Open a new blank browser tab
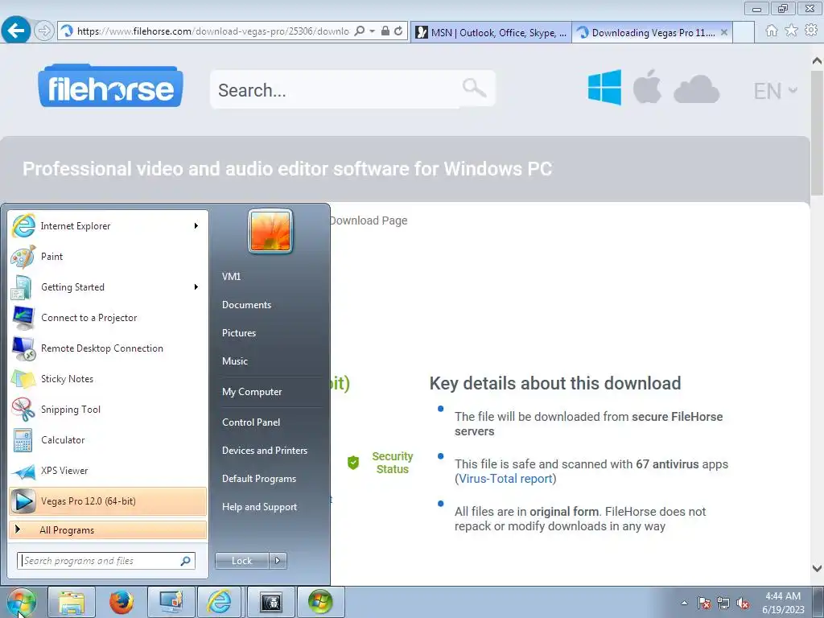Viewport: 824px width, 618px height. pos(744,32)
